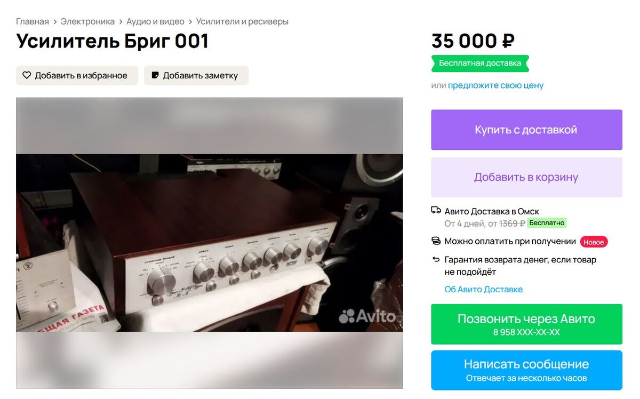Click the coins icon for payment on receipt

436,241
